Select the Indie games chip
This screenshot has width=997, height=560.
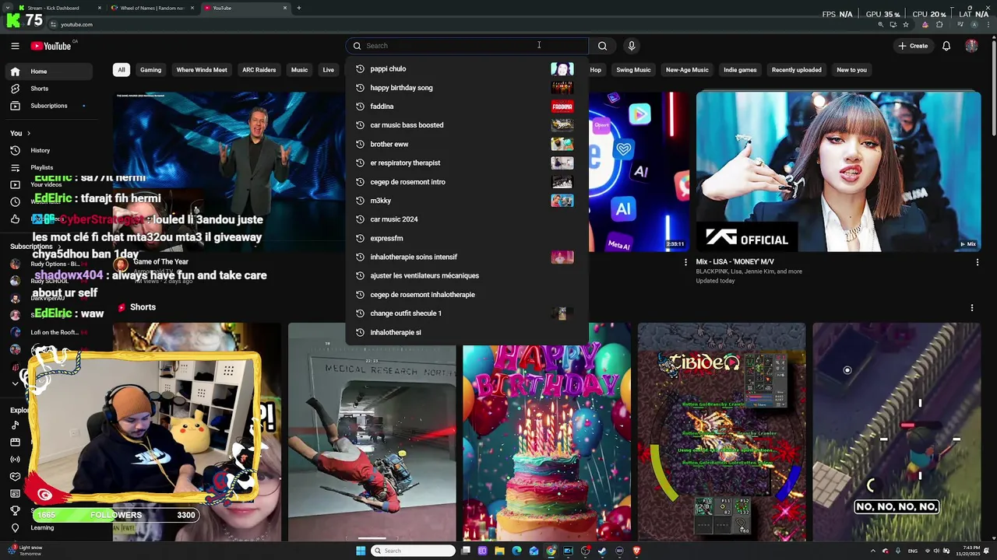pyautogui.click(x=740, y=70)
